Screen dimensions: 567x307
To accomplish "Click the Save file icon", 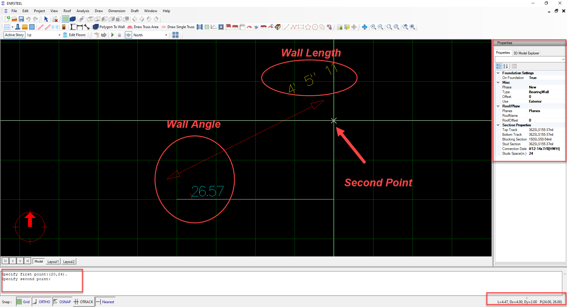I will [21, 19].
